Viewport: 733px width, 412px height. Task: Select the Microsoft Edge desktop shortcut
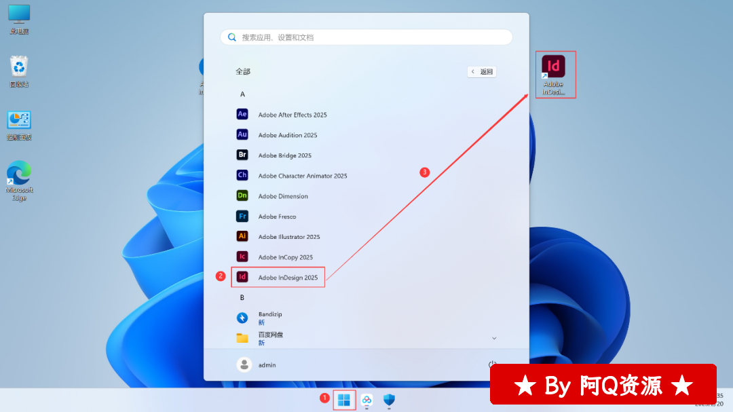[x=19, y=181]
